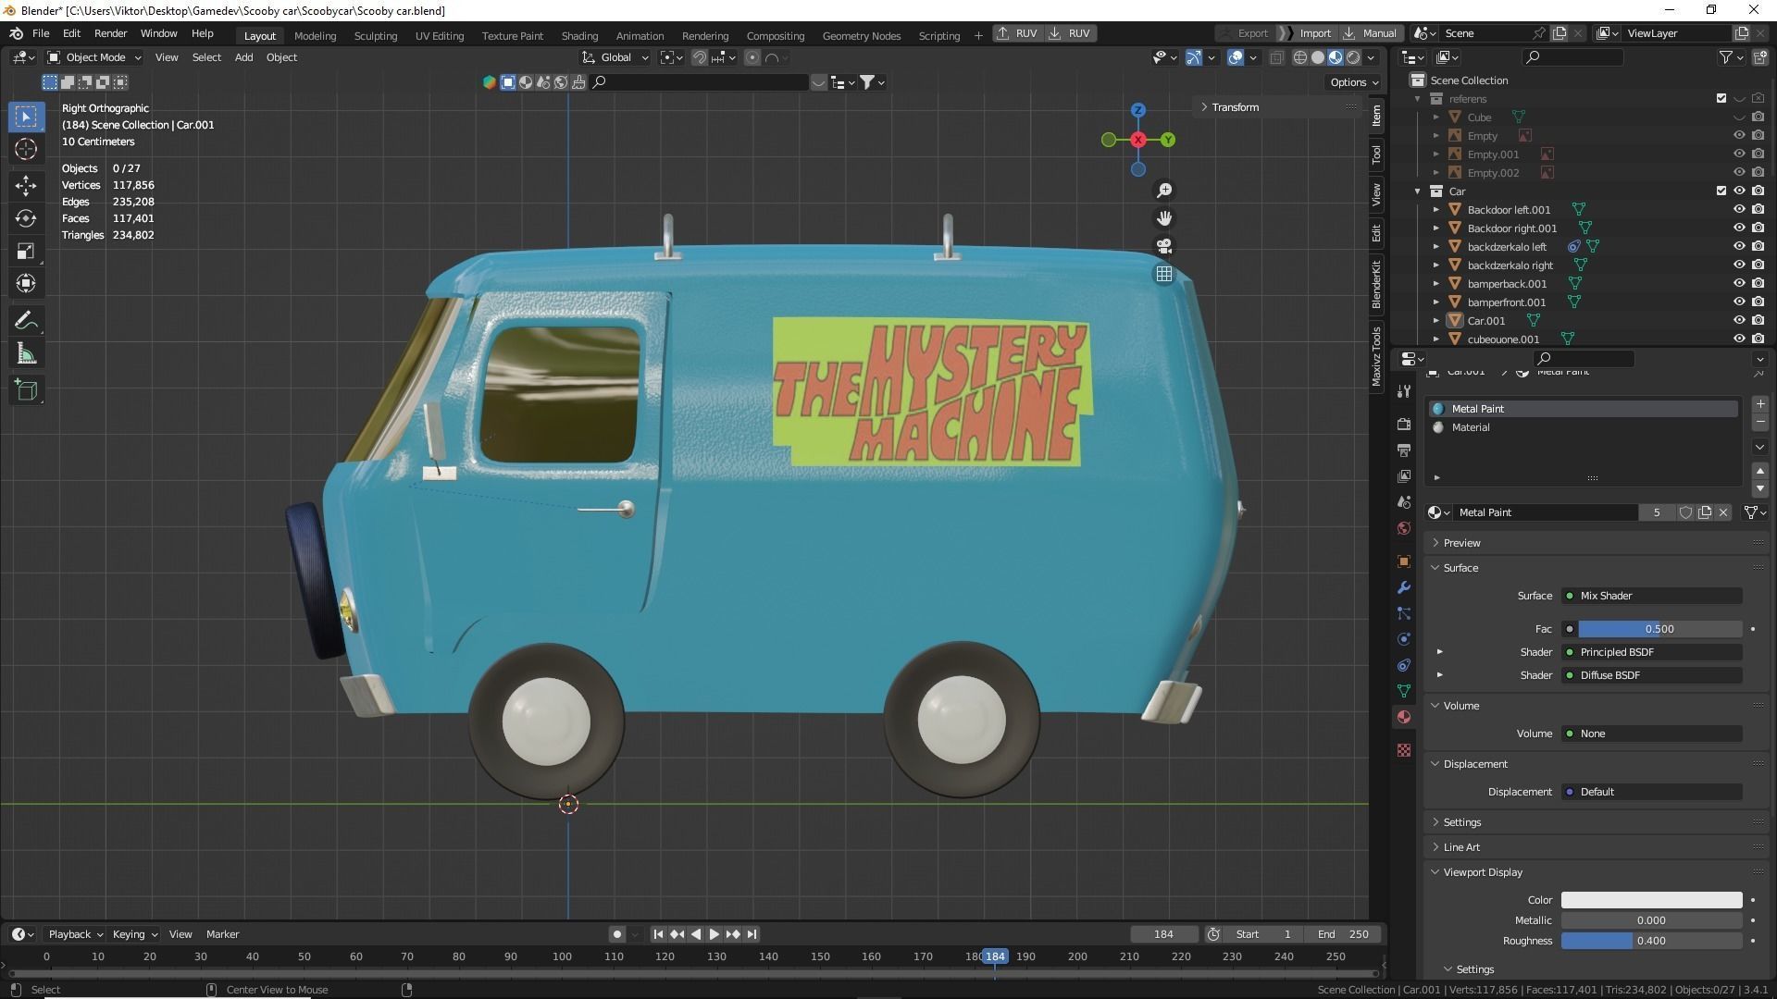Collapse the Surface panel
The width and height of the screenshot is (1777, 999).
pos(1460,568)
